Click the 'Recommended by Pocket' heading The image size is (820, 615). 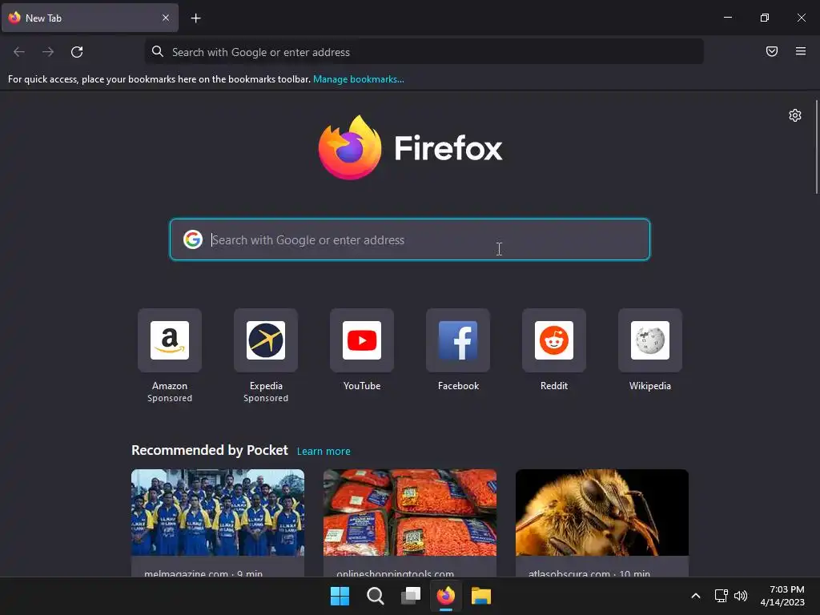(210, 450)
